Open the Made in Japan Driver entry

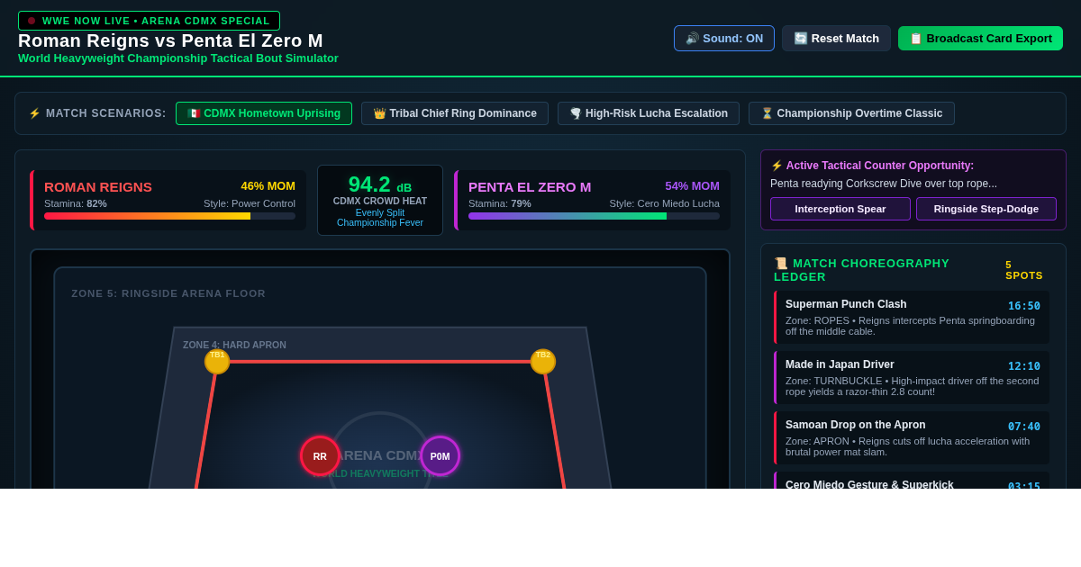point(912,378)
